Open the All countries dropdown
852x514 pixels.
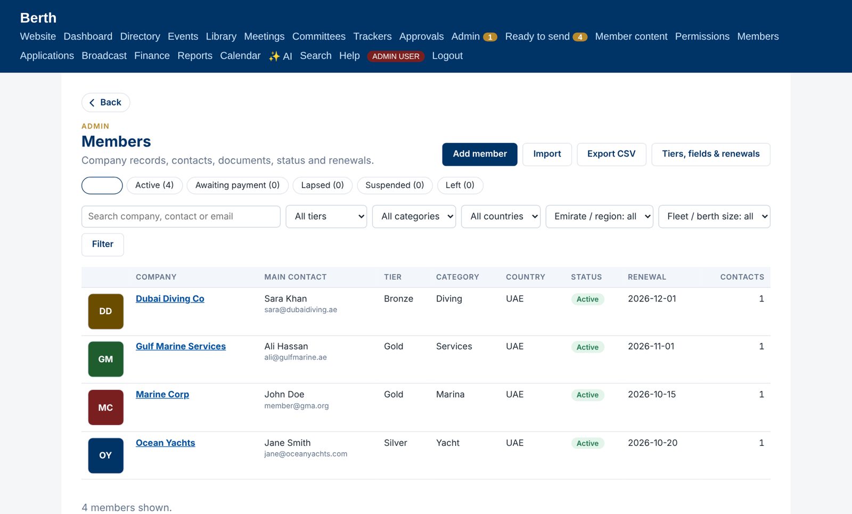501,216
